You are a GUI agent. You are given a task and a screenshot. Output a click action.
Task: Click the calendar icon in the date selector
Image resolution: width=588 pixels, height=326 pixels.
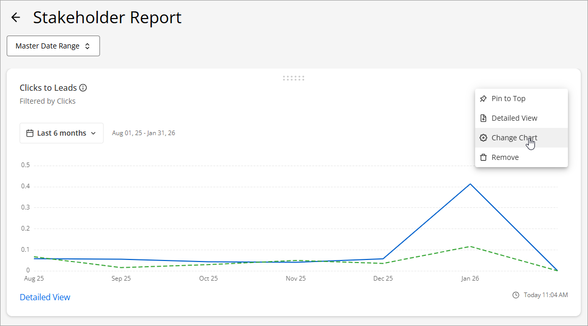point(30,133)
